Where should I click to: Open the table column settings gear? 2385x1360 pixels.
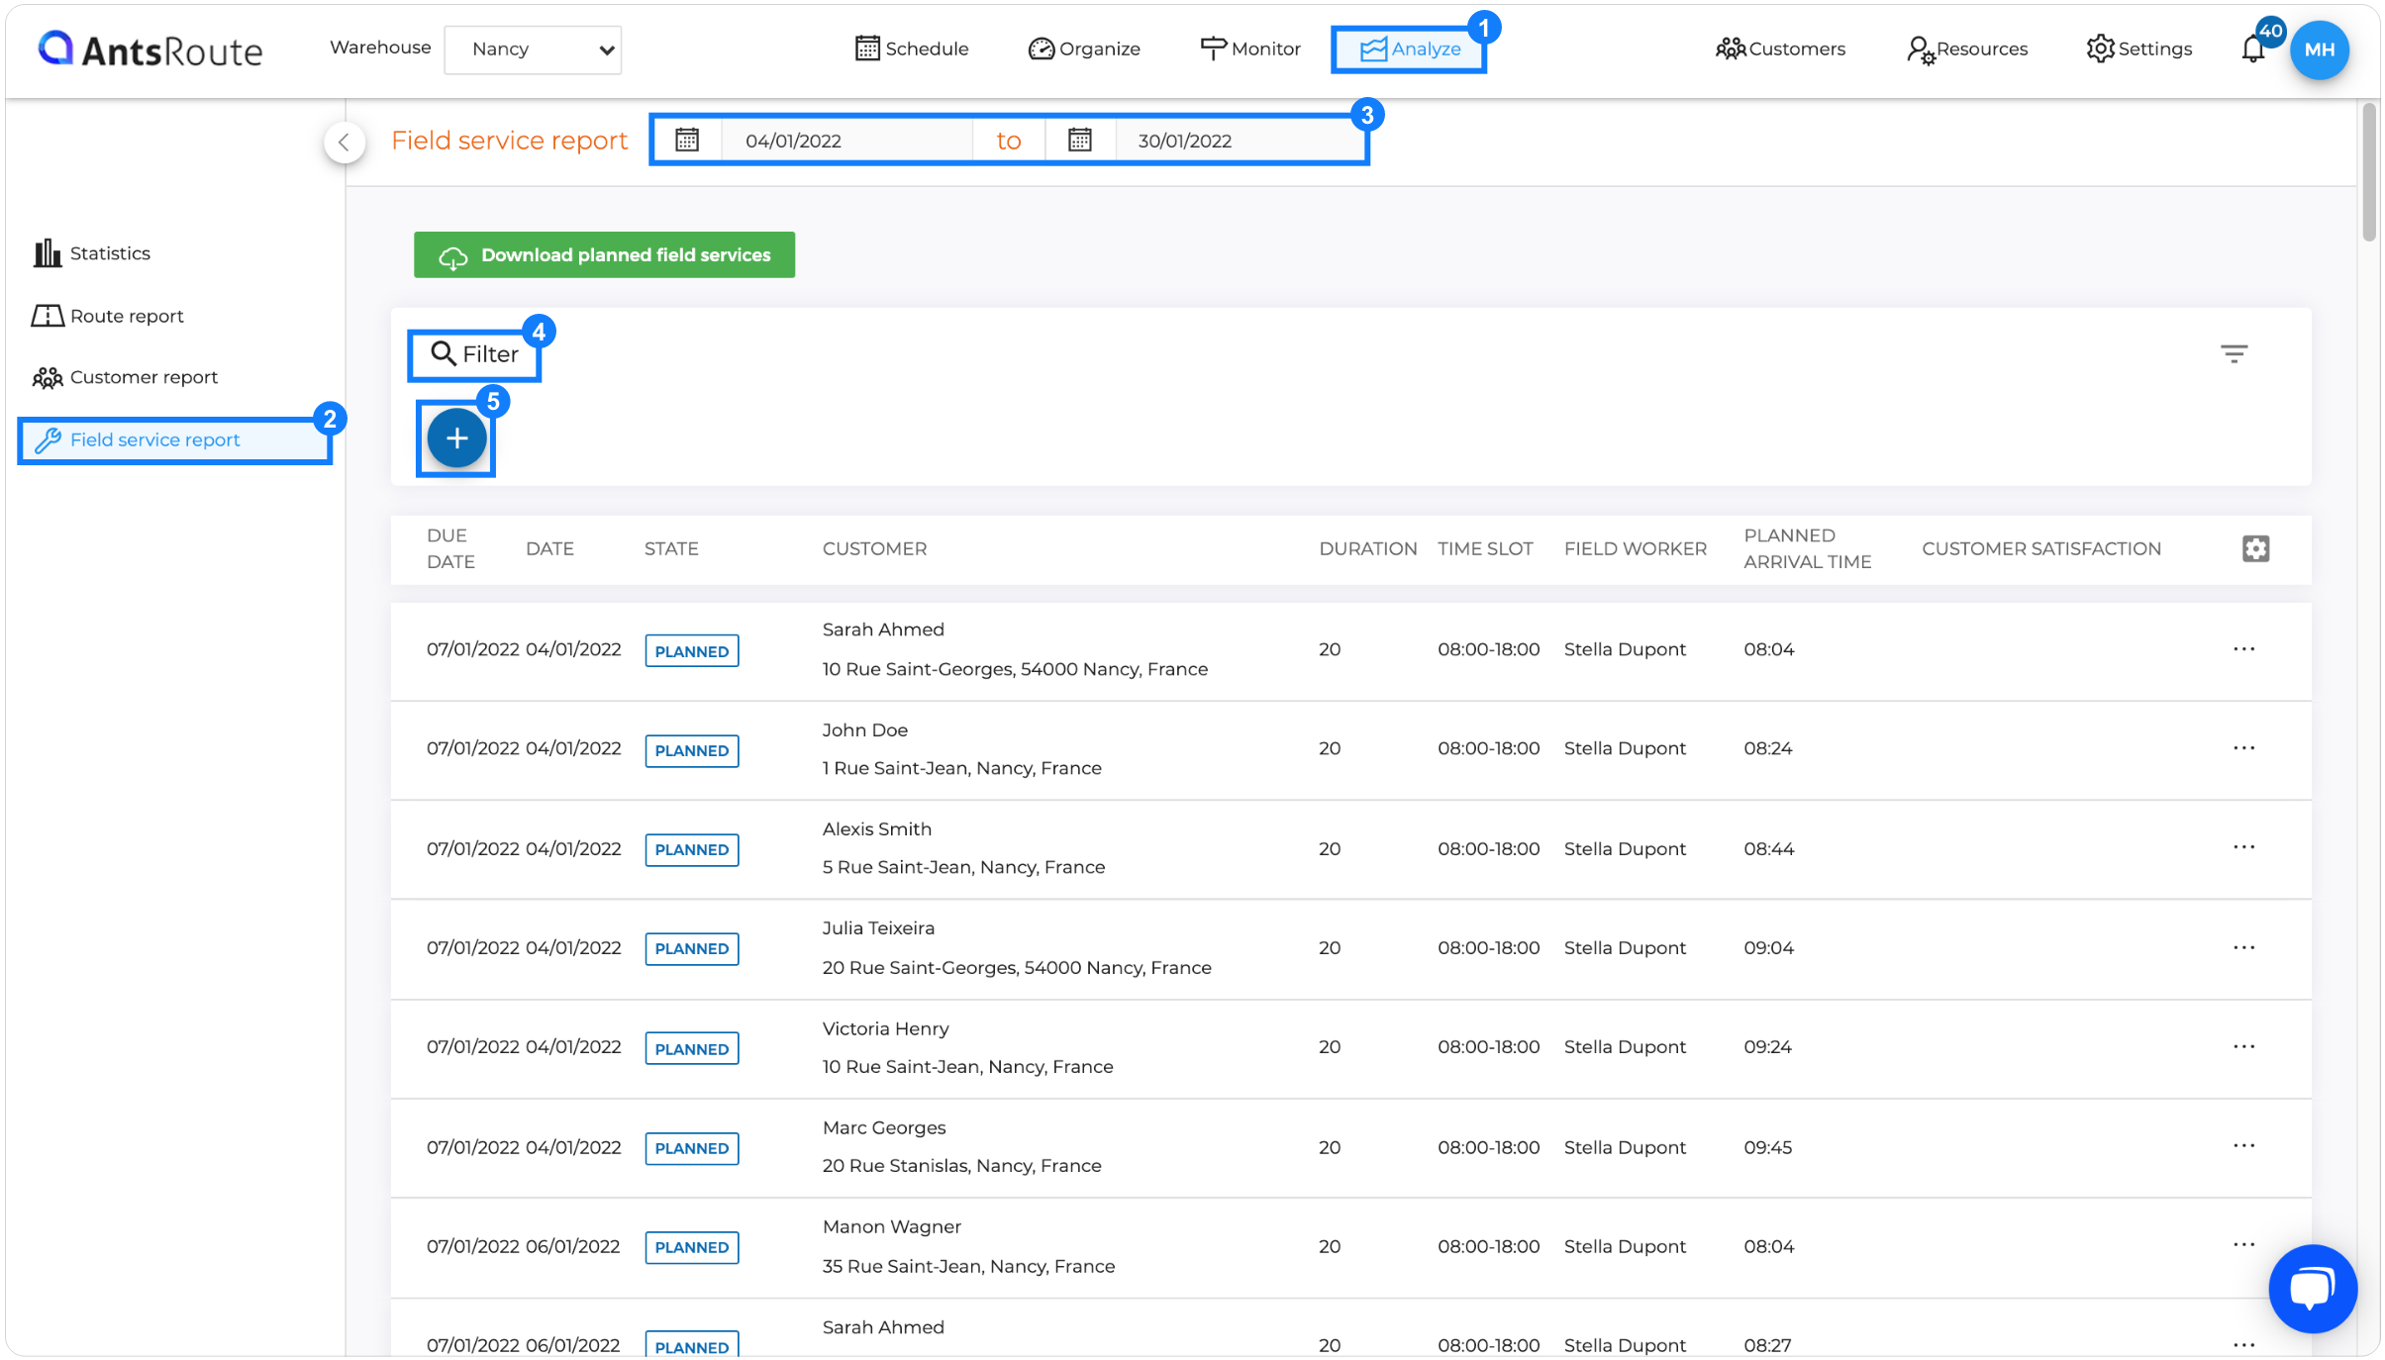(2255, 548)
